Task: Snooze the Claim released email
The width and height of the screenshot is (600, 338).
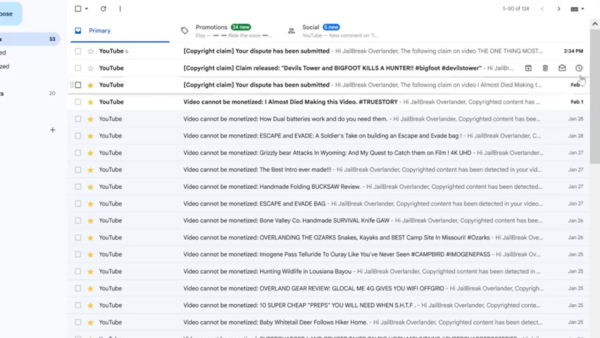Action: [x=579, y=68]
